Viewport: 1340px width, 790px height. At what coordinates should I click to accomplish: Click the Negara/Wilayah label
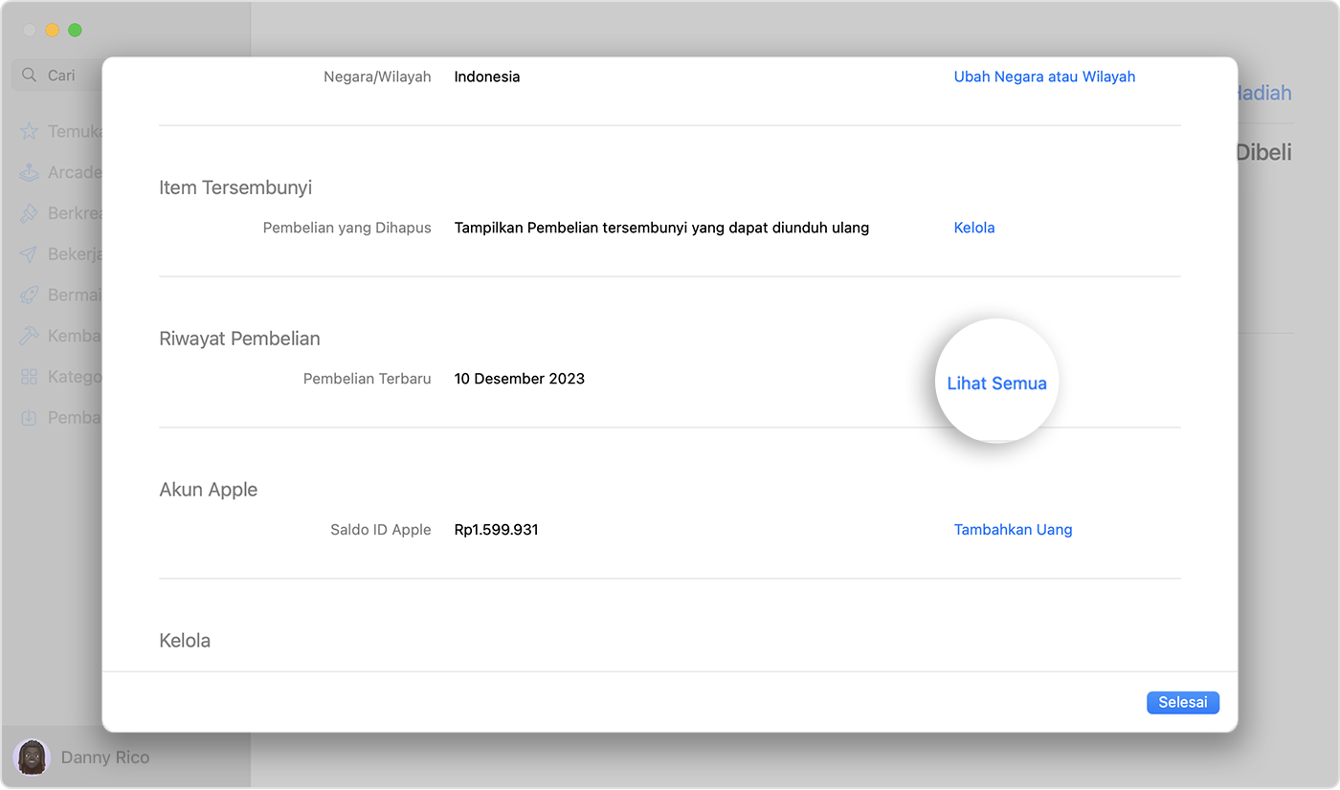coord(377,77)
